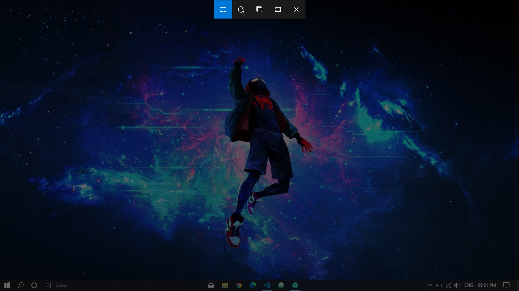Switch to Visual Studio Code
This screenshot has width=519, height=291.
[267, 285]
